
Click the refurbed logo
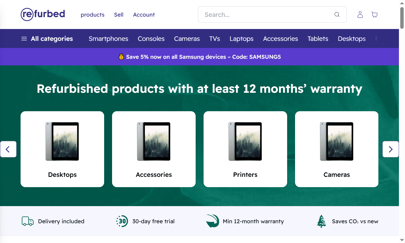coord(43,14)
